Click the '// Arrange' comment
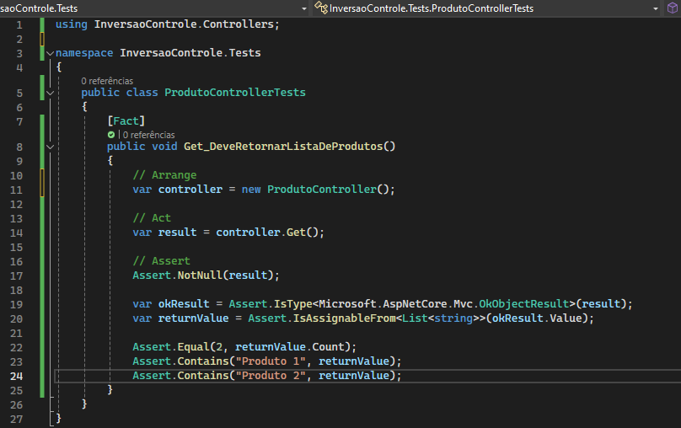This screenshot has height=428, width=681. [x=164, y=175]
